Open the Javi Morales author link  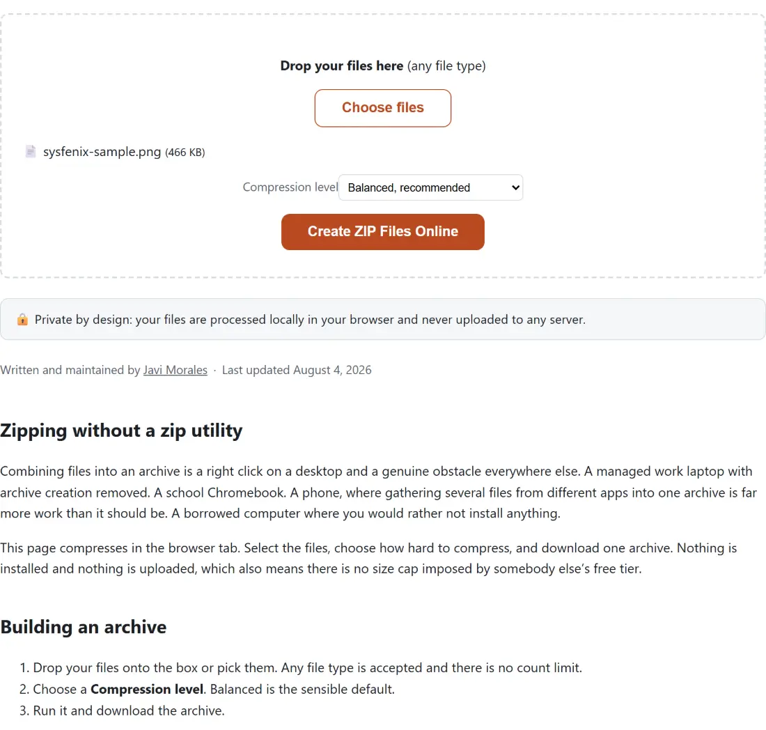(175, 370)
